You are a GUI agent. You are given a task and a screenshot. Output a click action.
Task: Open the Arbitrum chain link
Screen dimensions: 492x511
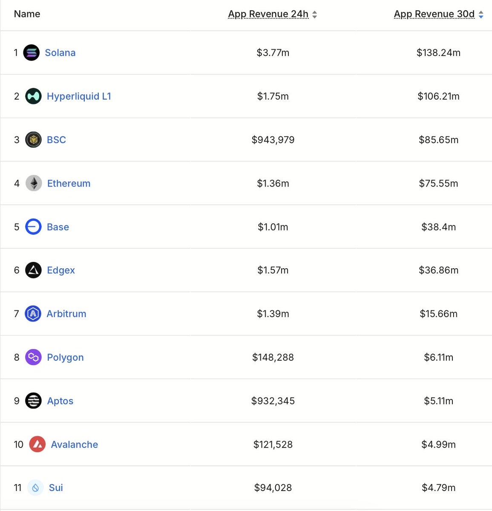(66, 314)
